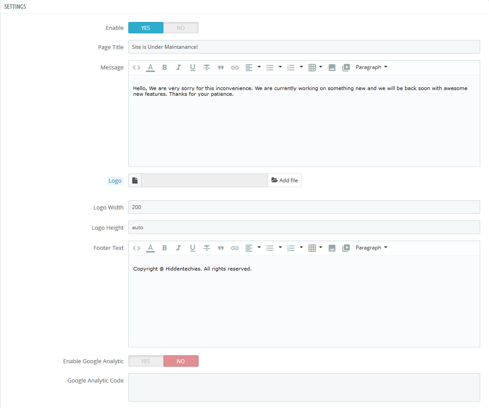
Task: Toggle bold in Message editor toolbar
Action: coord(164,68)
